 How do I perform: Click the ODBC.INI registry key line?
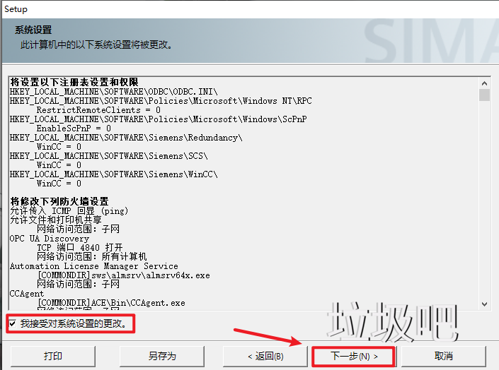[x=114, y=92]
